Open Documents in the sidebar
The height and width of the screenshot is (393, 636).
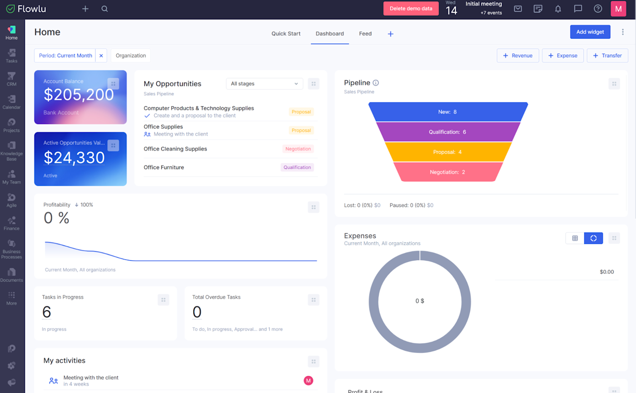point(12,275)
